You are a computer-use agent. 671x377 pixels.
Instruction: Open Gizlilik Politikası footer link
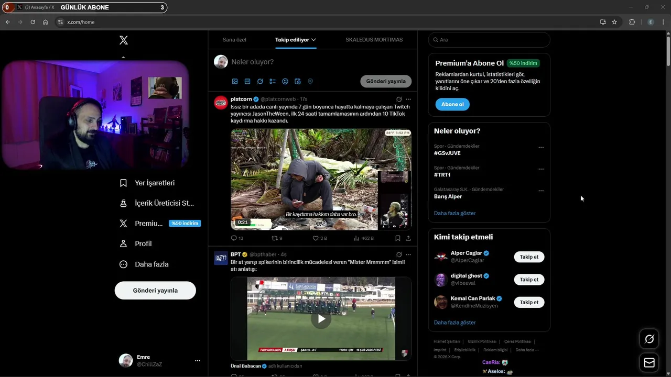click(x=482, y=341)
